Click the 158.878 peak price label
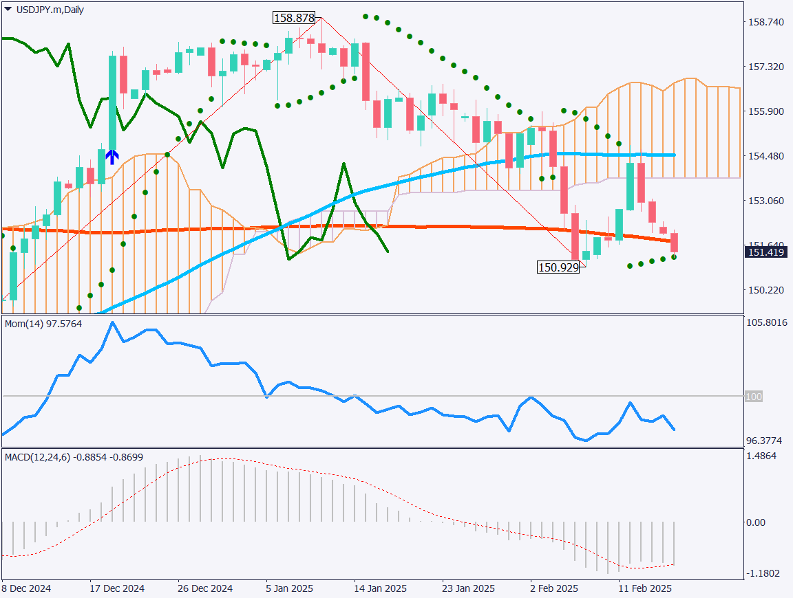 (x=294, y=17)
